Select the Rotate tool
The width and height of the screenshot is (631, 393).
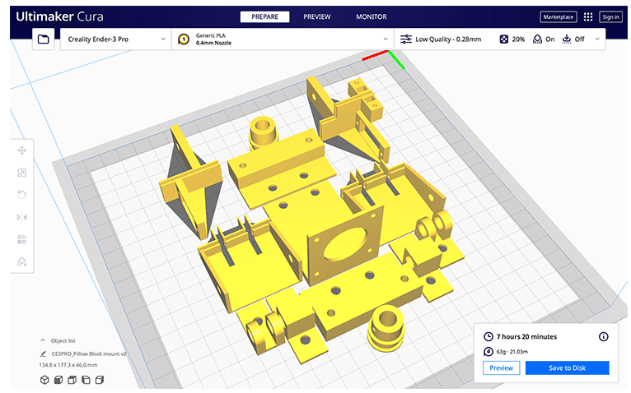click(x=21, y=195)
